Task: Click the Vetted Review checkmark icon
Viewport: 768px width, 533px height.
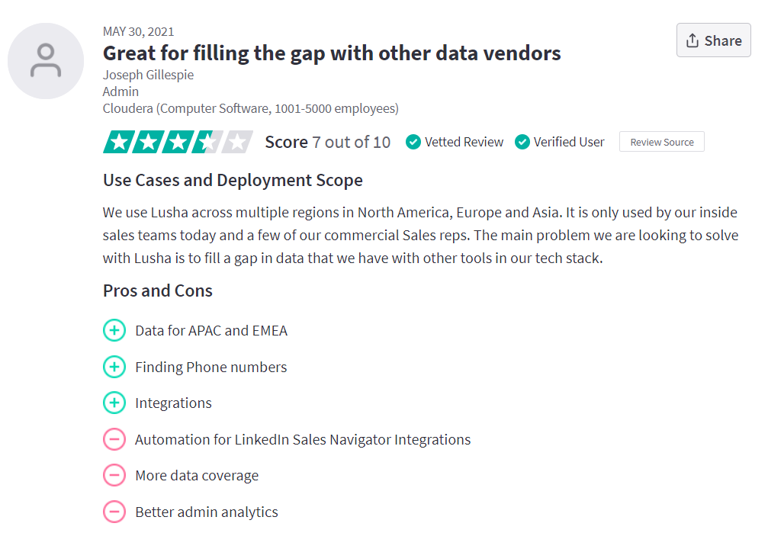Action: point(413,142)
